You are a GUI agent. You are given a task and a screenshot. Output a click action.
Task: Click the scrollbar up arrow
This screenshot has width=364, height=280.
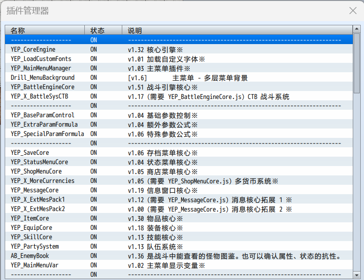(357, 29)
